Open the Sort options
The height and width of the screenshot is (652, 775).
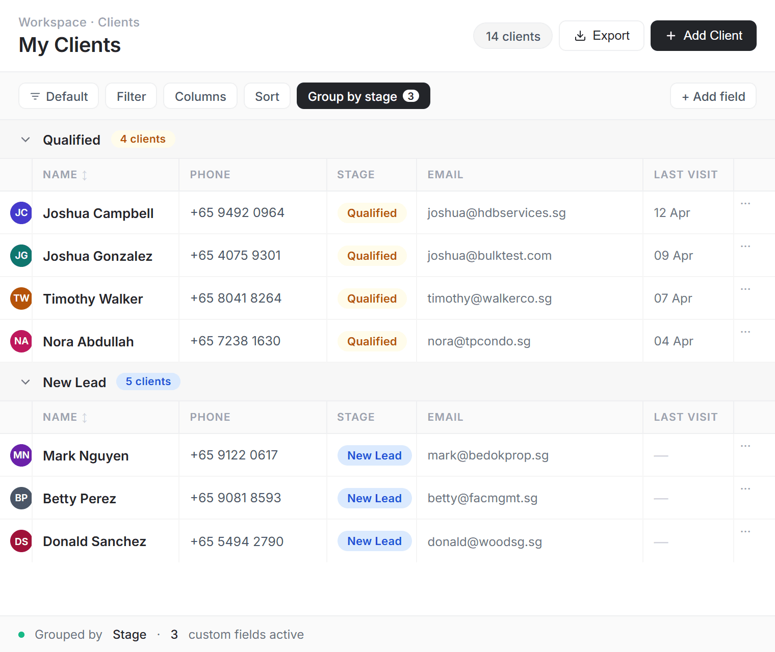pos(267,96)
